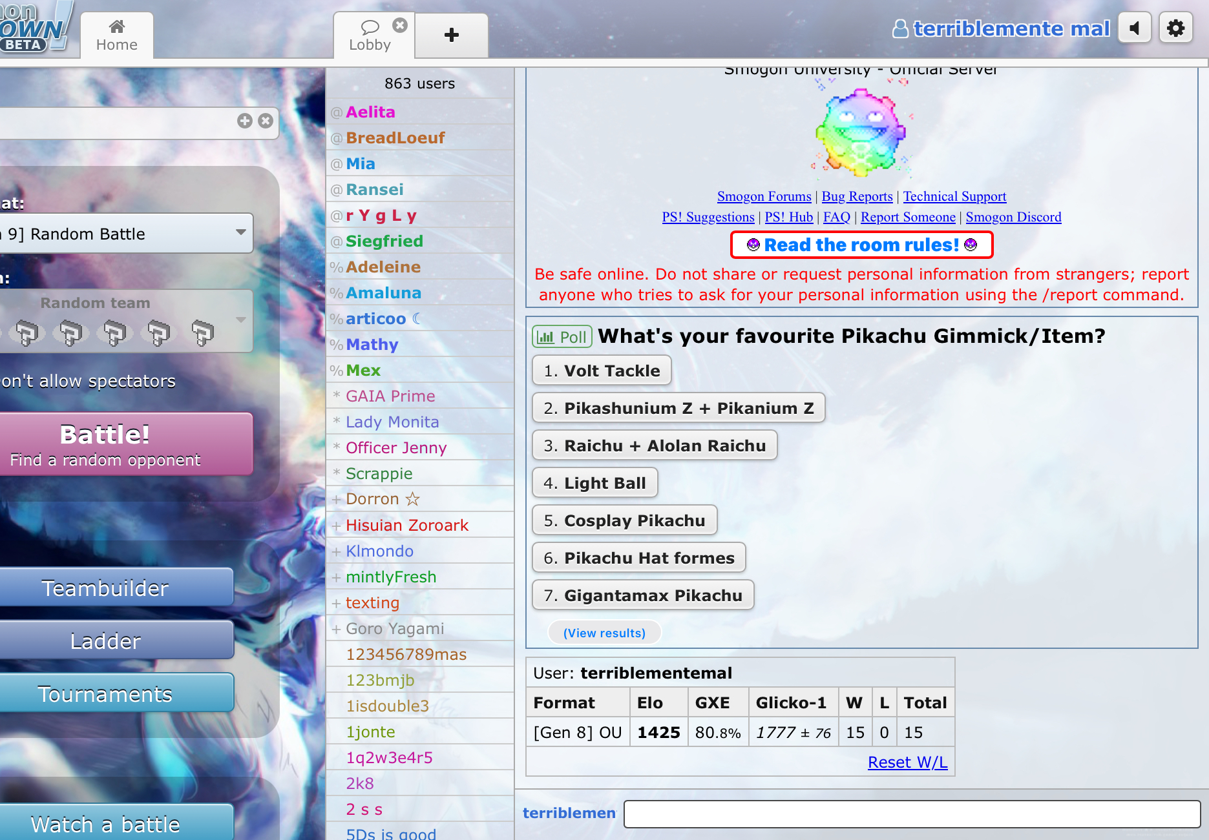Click the Poll chart icon label

[562, 337]
